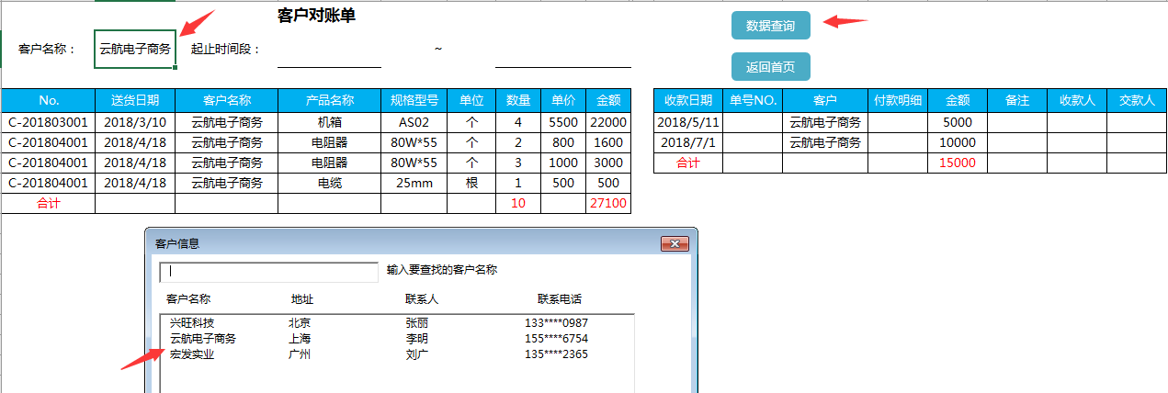The image size is (1168, 393).
Task: Select the amount 1600 cell
Action: click(x=608, y=142)
